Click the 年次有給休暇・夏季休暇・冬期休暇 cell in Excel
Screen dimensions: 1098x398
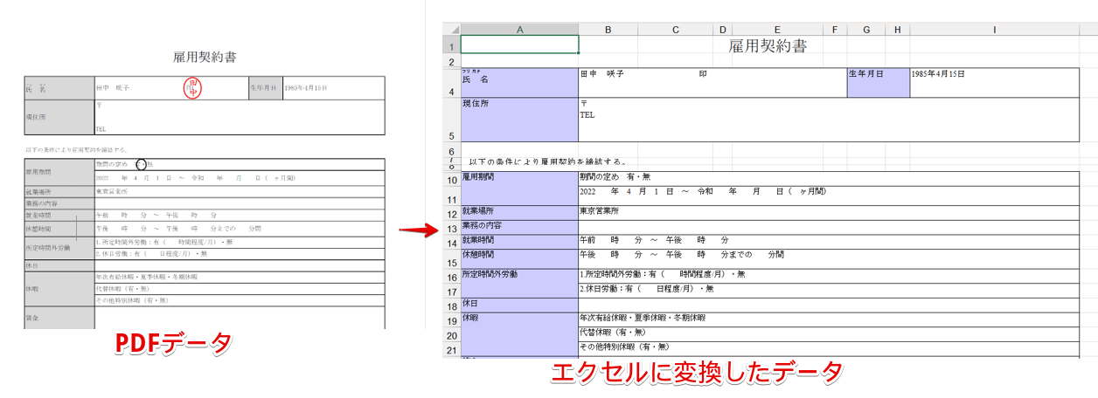[828, 320]
